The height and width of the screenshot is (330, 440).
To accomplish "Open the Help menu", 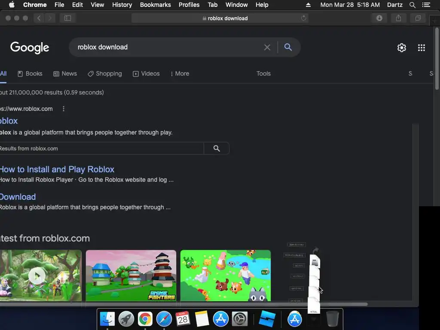I will [262, 5].
